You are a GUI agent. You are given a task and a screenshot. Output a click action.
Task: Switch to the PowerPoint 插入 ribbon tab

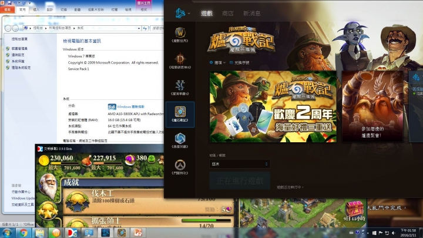(36, 9)
